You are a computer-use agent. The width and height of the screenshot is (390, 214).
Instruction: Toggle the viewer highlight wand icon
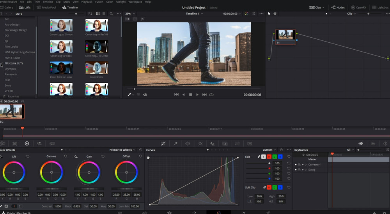click(142, 19)
